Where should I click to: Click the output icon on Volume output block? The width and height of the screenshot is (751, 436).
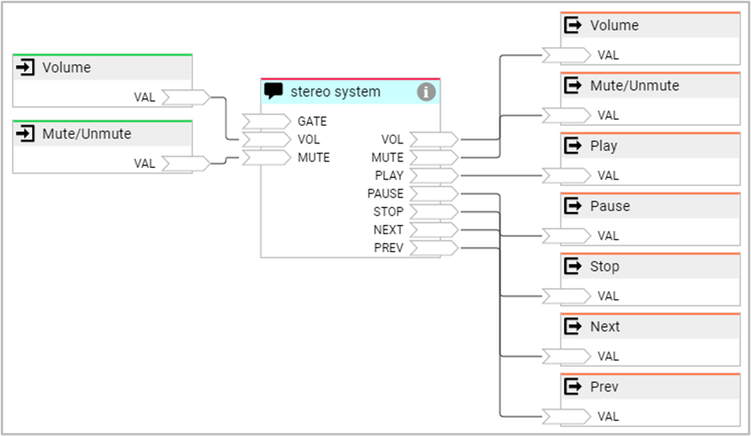coord(573,26)
